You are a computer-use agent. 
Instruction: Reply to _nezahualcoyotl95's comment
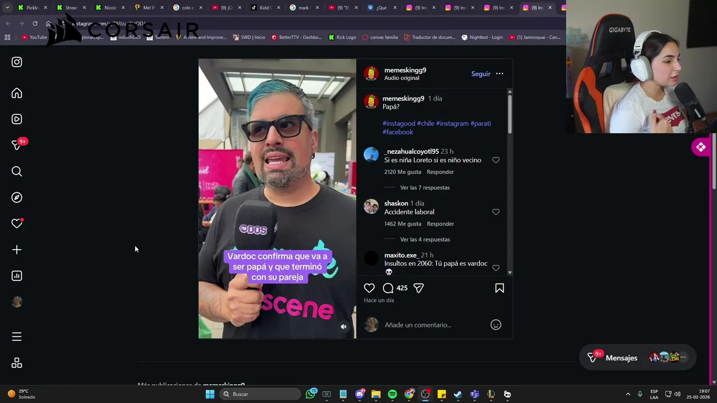point(440,172)
